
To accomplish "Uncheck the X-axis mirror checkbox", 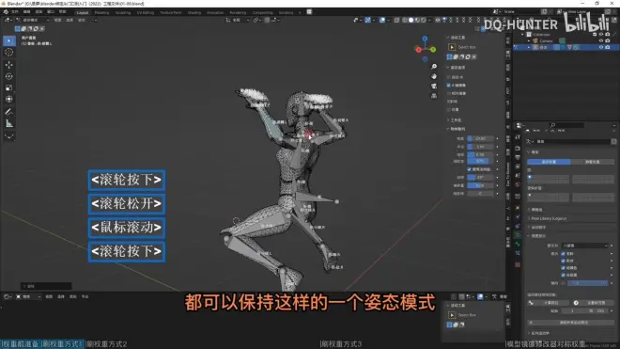I will click(x=448, y=86).
